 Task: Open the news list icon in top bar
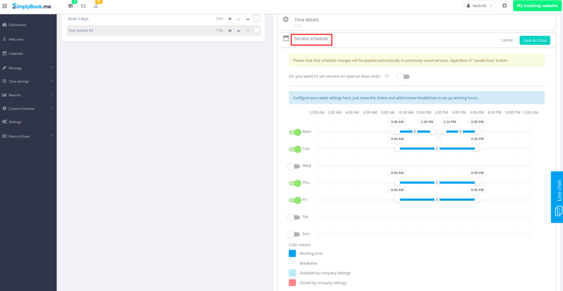[71, 6]
